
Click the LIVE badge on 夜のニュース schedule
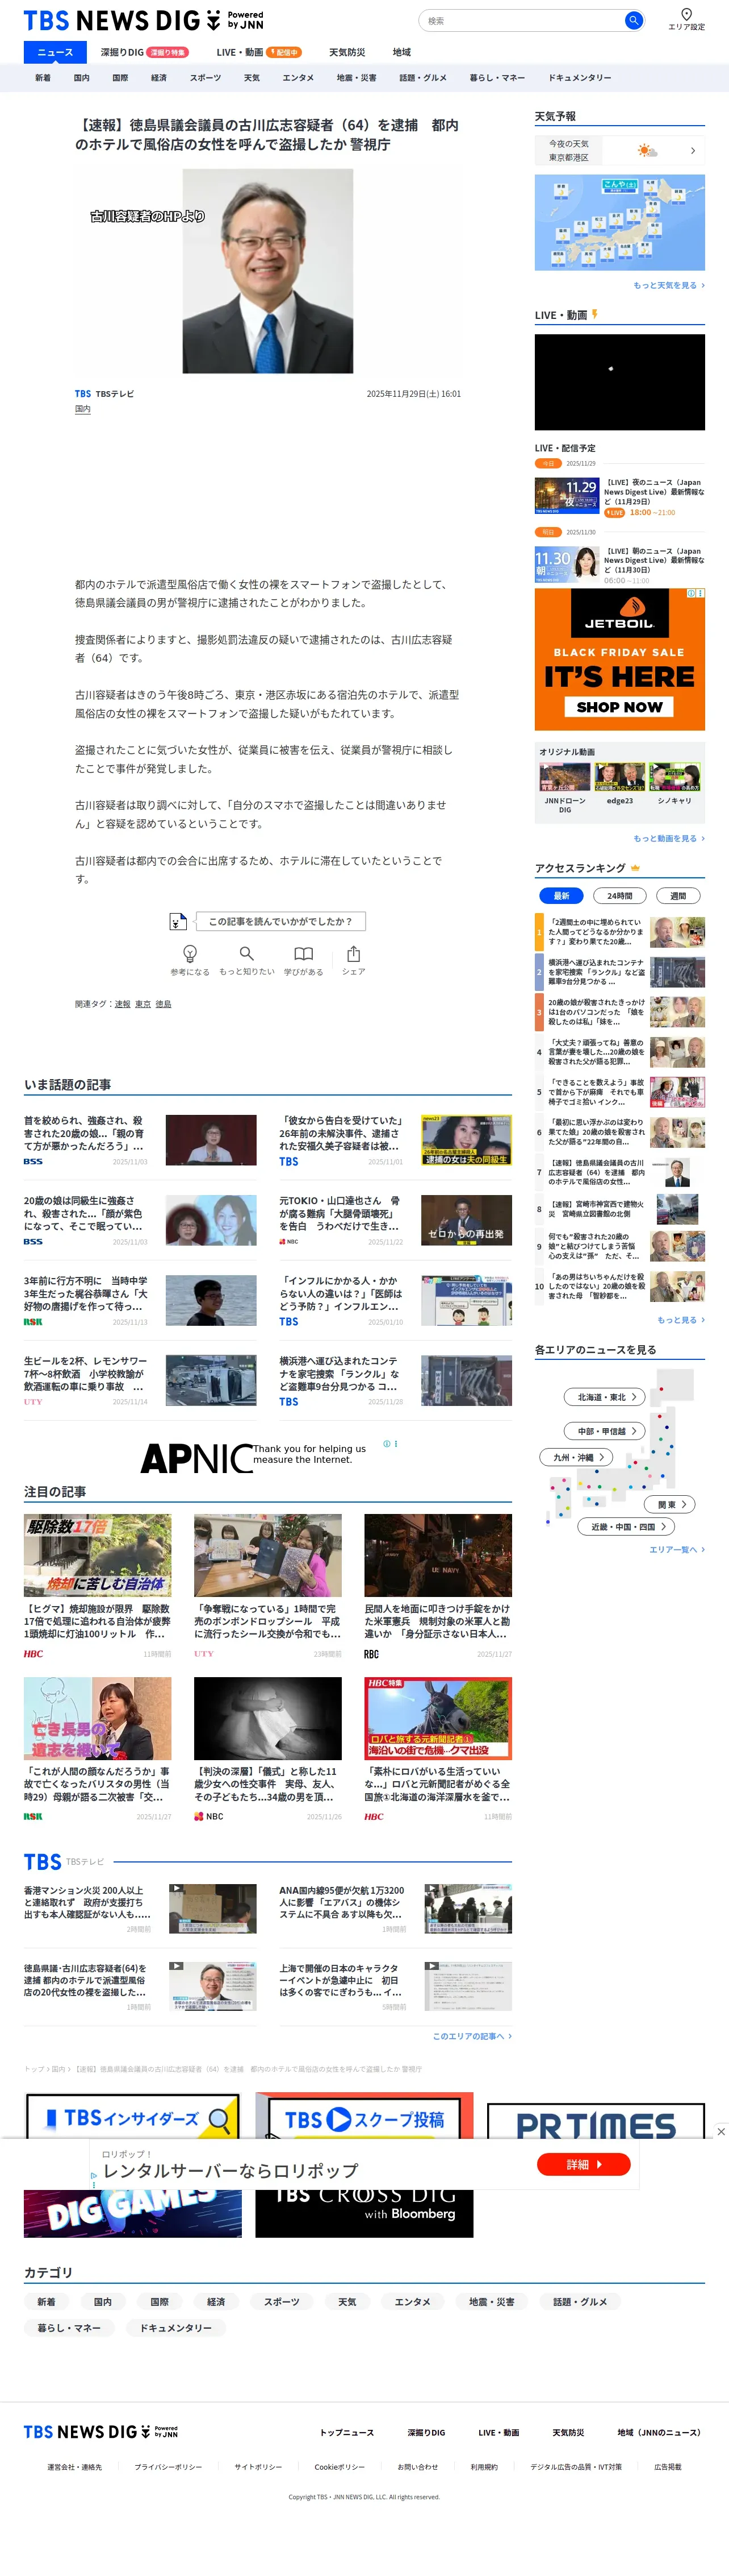pos(615,513)
